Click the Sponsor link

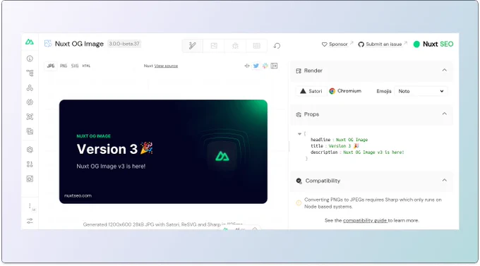[x=337, y=44]
